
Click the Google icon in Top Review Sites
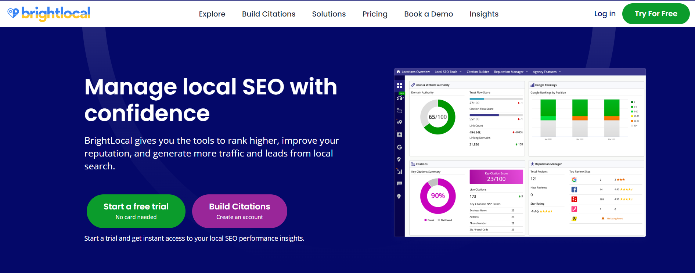click(574, 180)
